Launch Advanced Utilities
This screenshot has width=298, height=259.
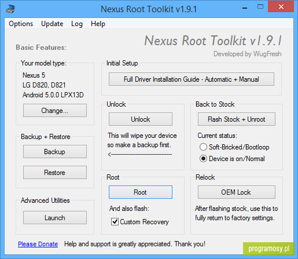point(55,218)
